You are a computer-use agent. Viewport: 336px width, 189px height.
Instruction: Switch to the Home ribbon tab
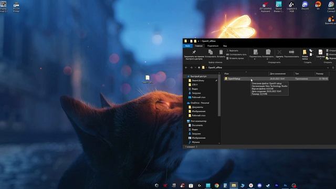[198, 46]
